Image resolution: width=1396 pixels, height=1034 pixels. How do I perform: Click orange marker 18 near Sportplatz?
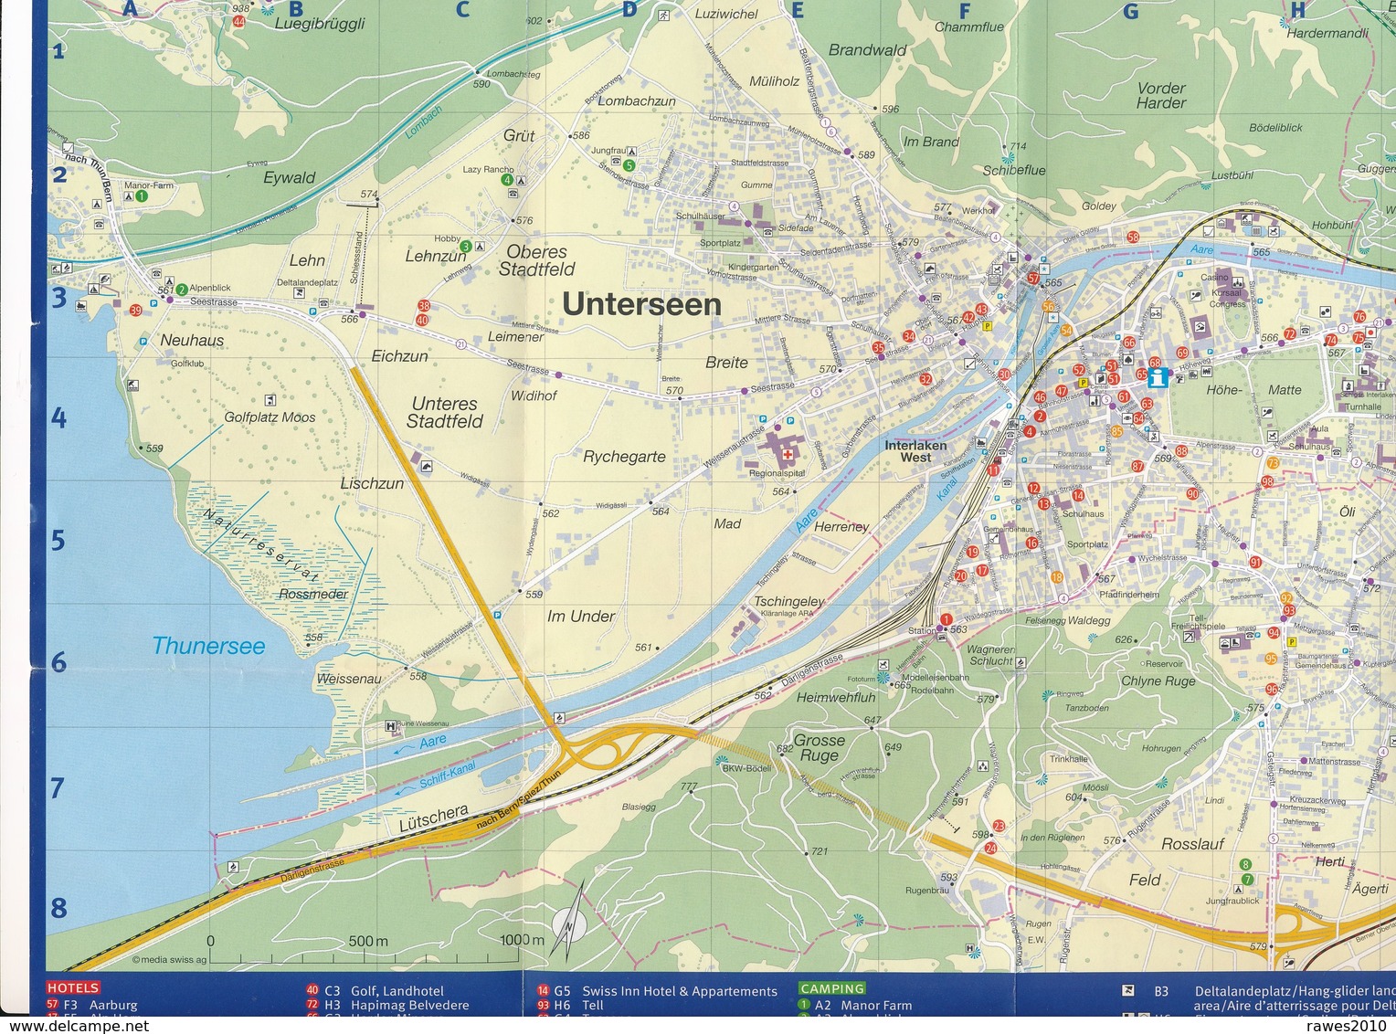(x=1057, y=576)
